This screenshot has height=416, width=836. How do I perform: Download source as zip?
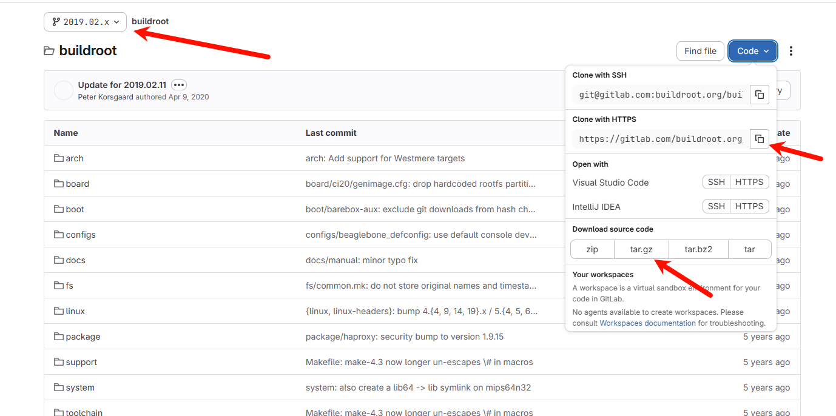[x=592, y=249]
